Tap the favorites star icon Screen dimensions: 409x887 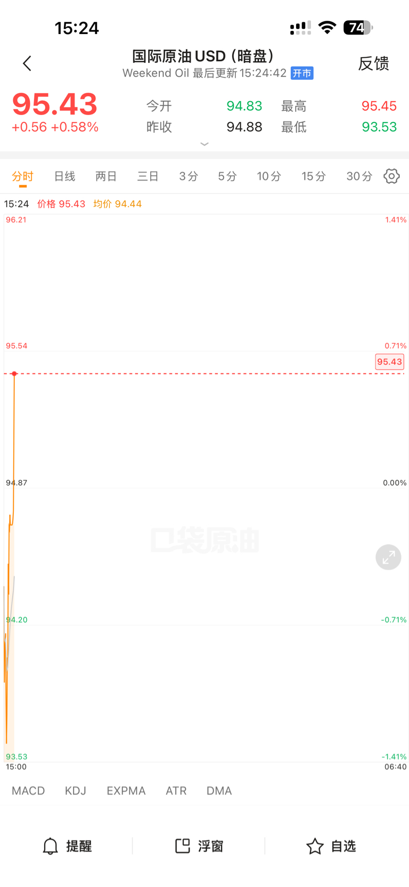coord(315,846)
